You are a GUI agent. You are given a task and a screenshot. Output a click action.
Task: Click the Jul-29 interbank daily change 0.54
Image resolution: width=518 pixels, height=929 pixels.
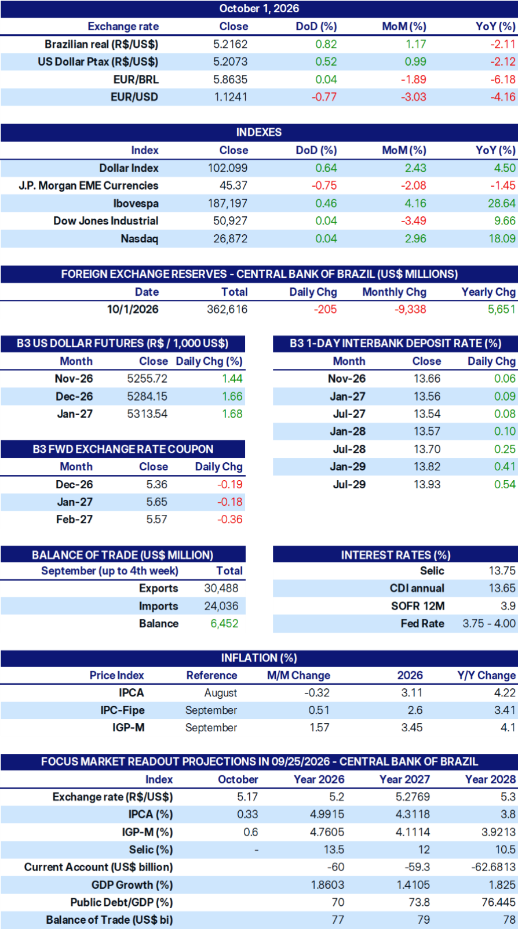pyautogui.click(x=505, y=485)
